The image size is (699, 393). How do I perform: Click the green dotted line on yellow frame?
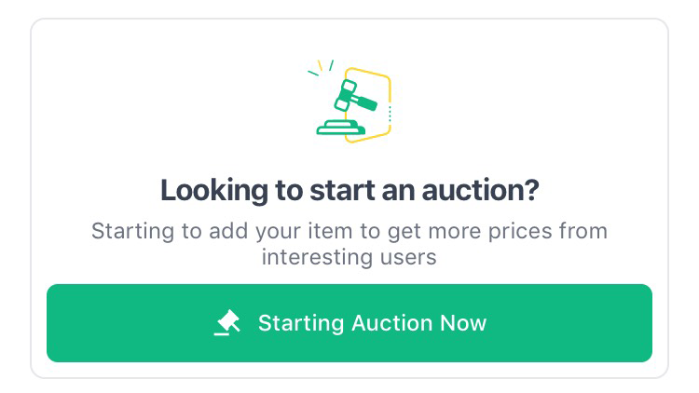tap(390, 114)
